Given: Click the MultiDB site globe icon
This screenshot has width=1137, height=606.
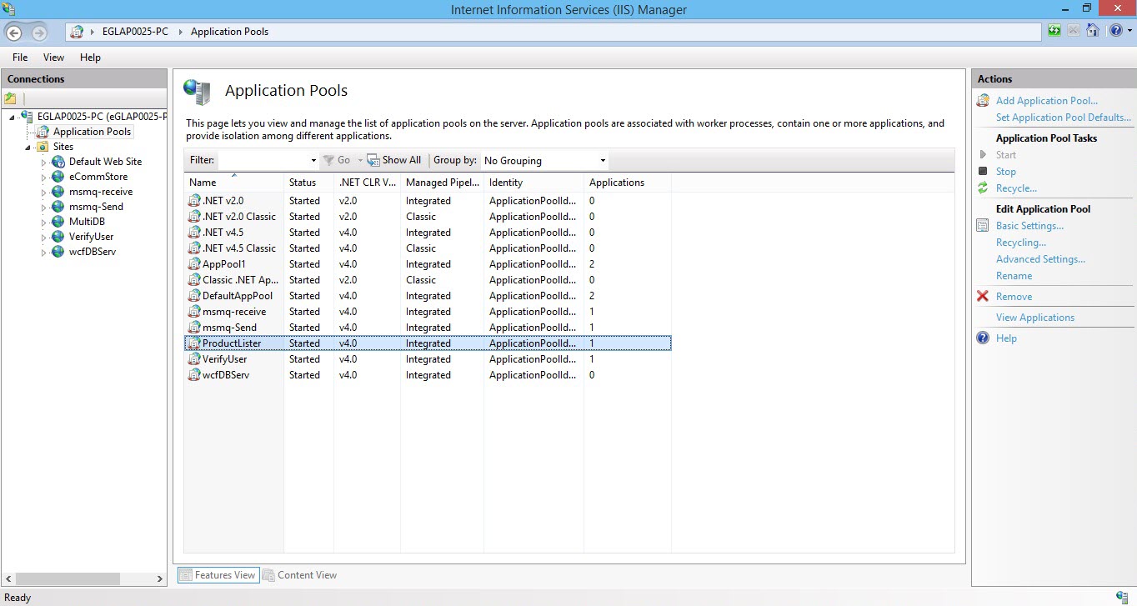Looking at the screenshot, I should [x=58, y=222].
